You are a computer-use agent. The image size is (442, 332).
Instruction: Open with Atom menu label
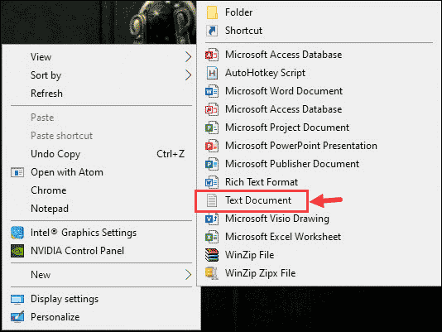[67, 172]
